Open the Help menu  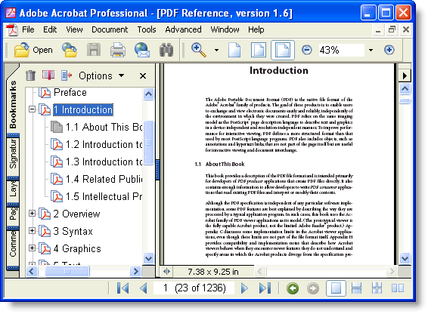[x=256, y=29]
